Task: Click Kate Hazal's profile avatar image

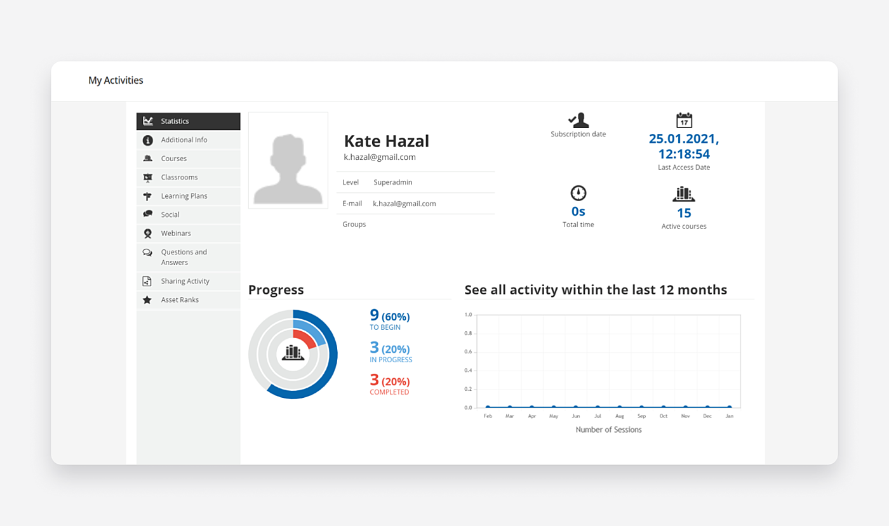Action: click(288, 161)
